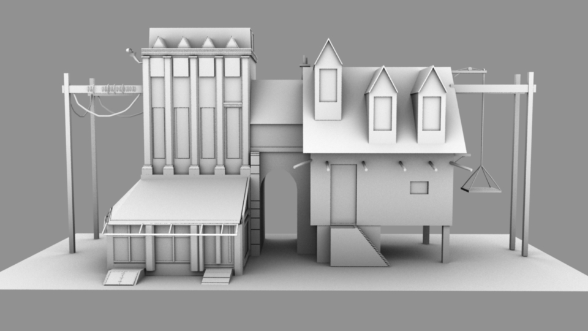
Task: Select the hanging triangular swing platform
Action: point(481,183)
